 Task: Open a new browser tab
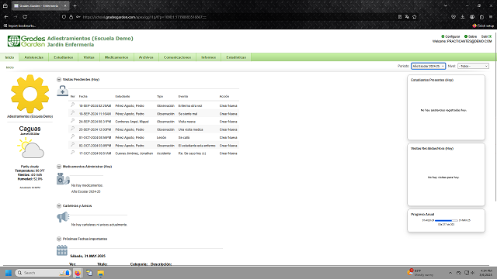click(x=75, y=5)
